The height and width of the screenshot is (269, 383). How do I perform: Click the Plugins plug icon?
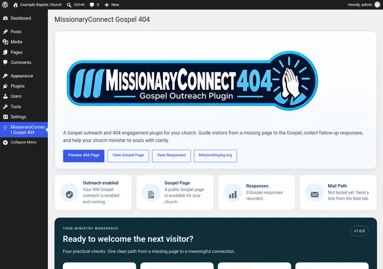coord(5,86)
